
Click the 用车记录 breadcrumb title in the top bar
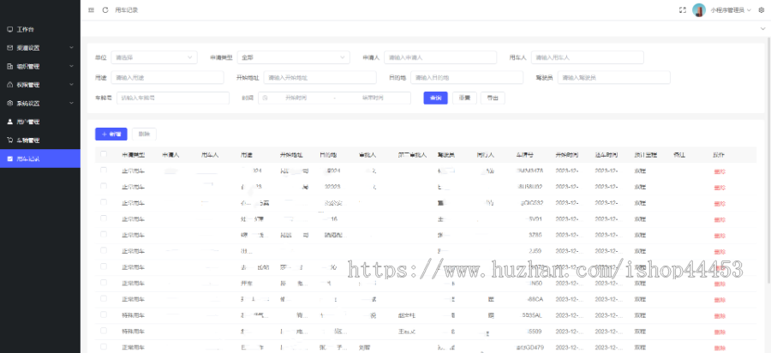[127, 9]
